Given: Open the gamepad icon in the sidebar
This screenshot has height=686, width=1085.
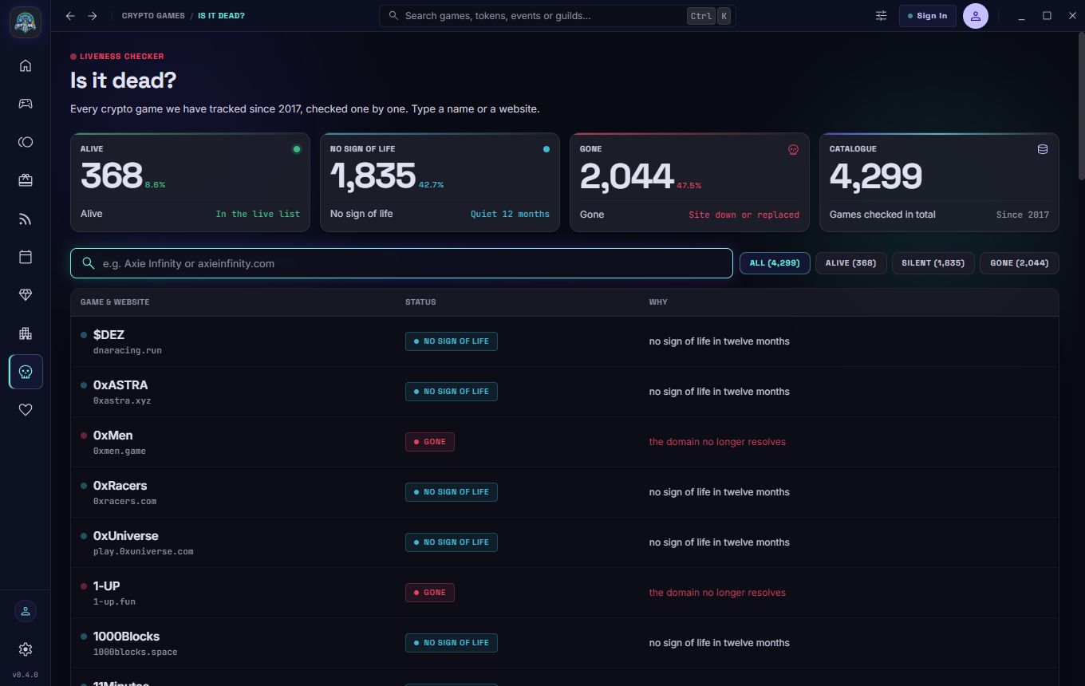Looking at the screenshot, I should (x=26, y=104).
